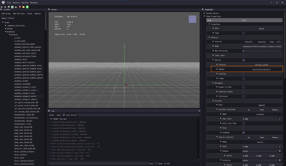Close the Log panel with X

coord(199,111)
